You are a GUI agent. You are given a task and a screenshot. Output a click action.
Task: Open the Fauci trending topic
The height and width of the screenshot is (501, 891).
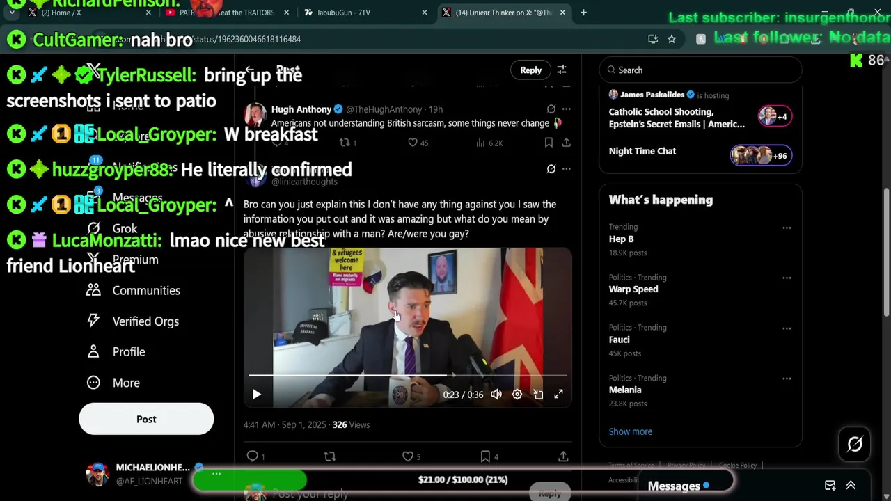(620, 340)
